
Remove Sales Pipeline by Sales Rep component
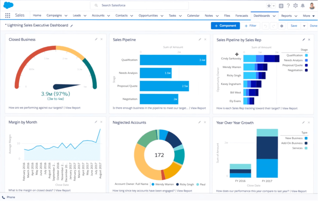(x=309, y=39)
